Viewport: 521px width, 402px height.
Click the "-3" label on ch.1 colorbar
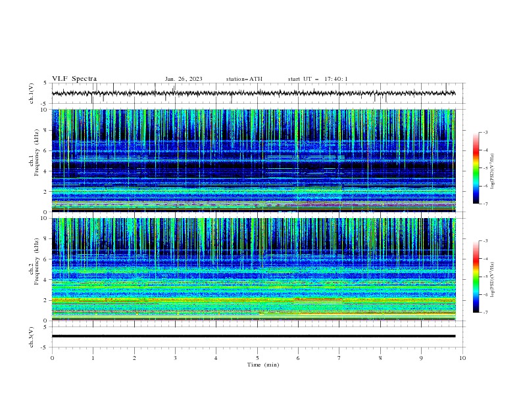coord(485,132)
